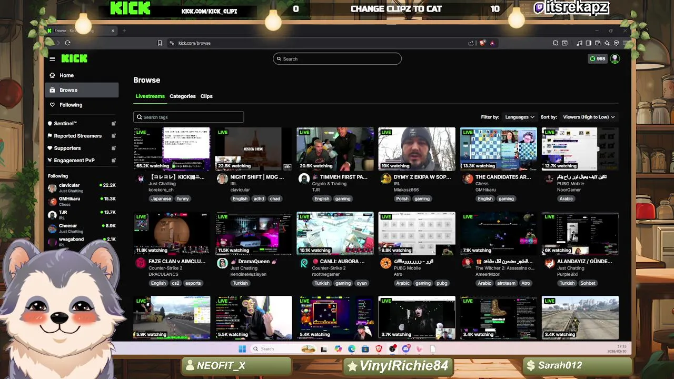
Task: Switch to the Livestreams tab
Action: point(150,96)
